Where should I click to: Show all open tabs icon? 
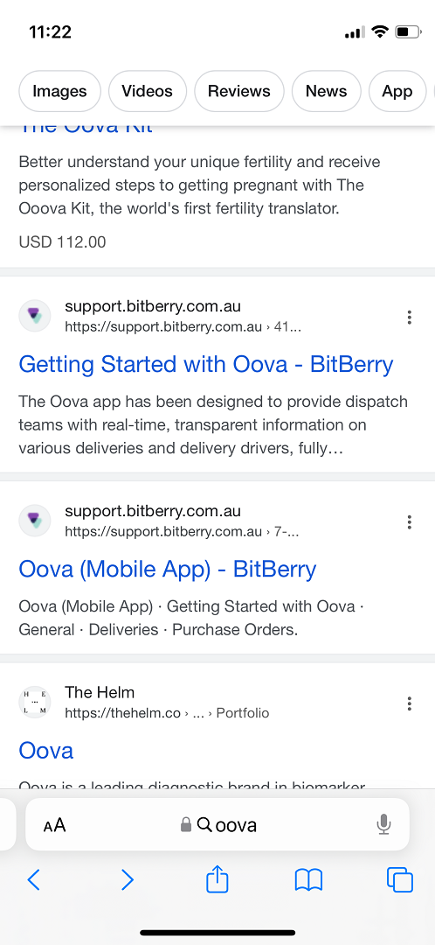399,880
